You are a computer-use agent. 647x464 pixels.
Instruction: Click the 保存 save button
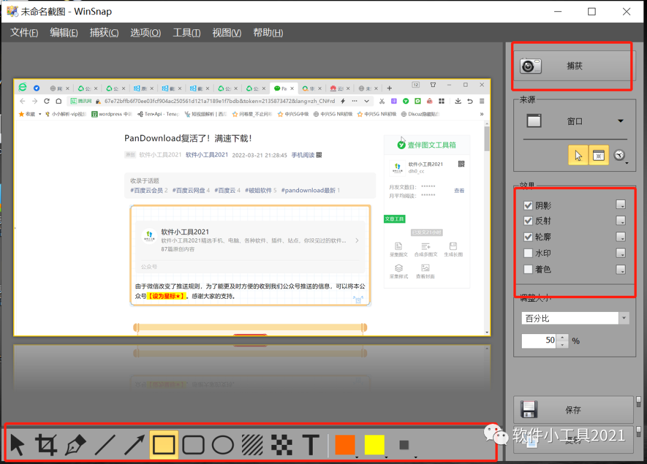(573, 410)
